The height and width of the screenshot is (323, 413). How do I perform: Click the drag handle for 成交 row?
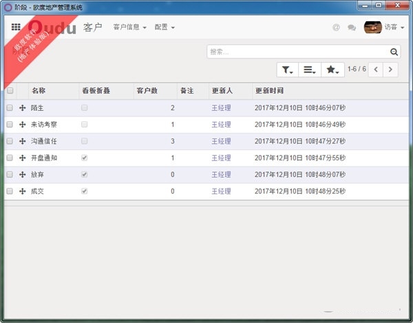(23, 191)
